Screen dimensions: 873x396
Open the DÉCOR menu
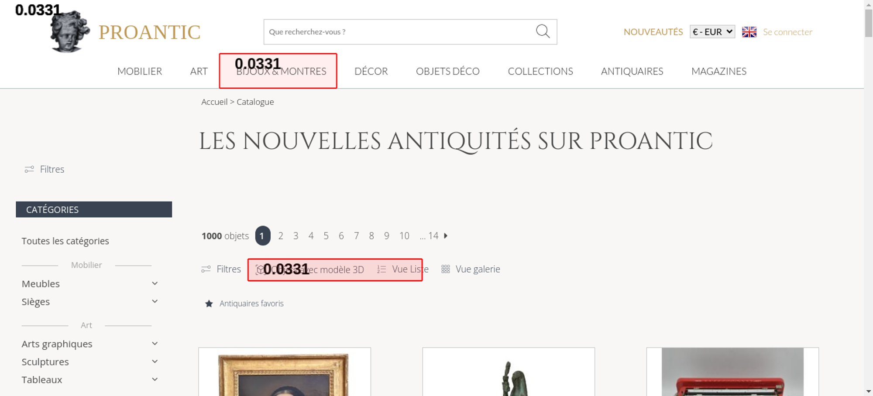point(371,71)
